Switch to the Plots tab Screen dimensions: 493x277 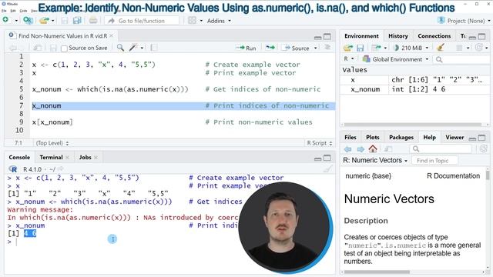372,137
